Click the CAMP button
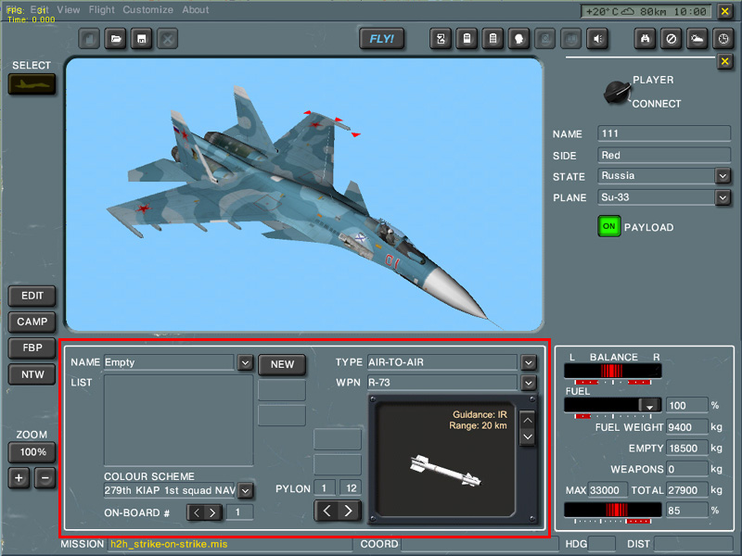Viewport: 742px width, 556px height. [32, 322]
